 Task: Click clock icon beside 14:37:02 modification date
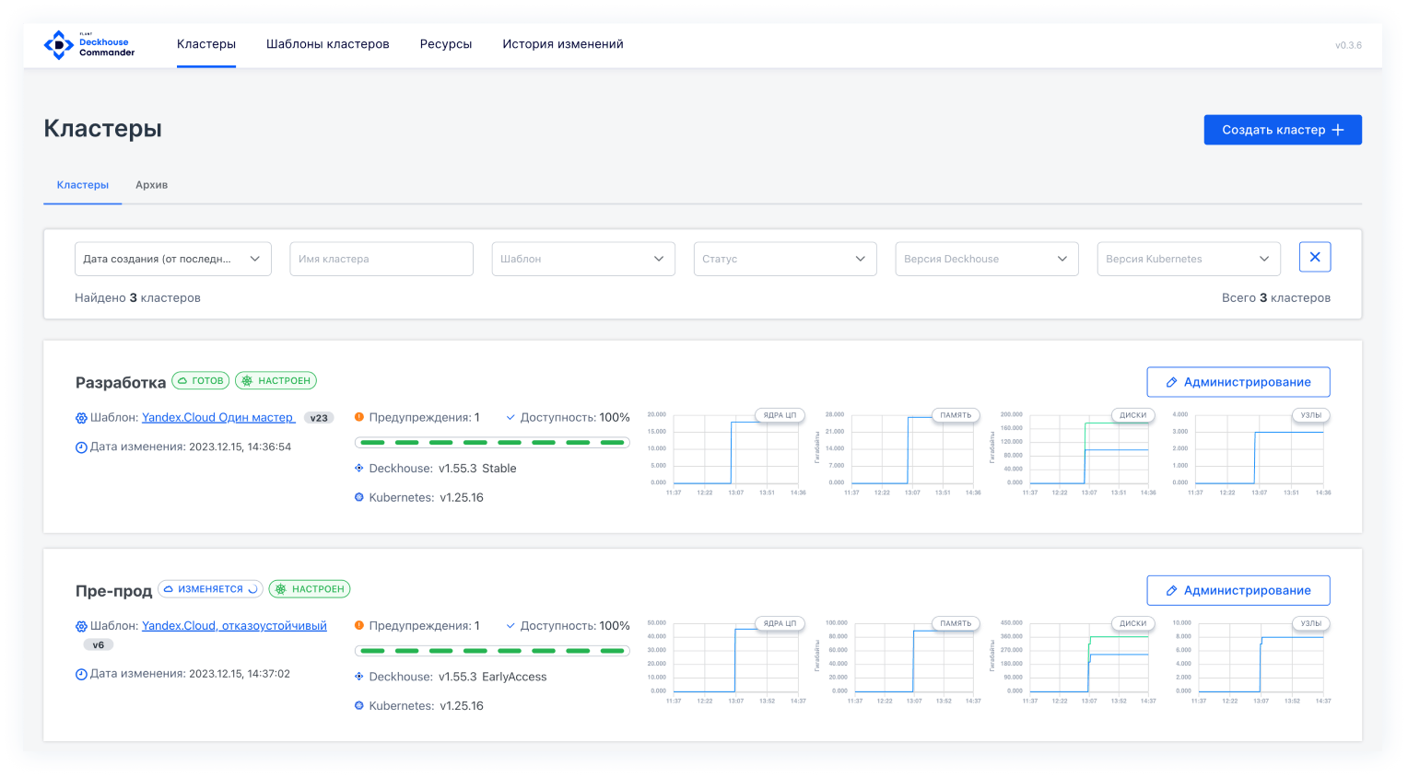(x=81, y=675)
